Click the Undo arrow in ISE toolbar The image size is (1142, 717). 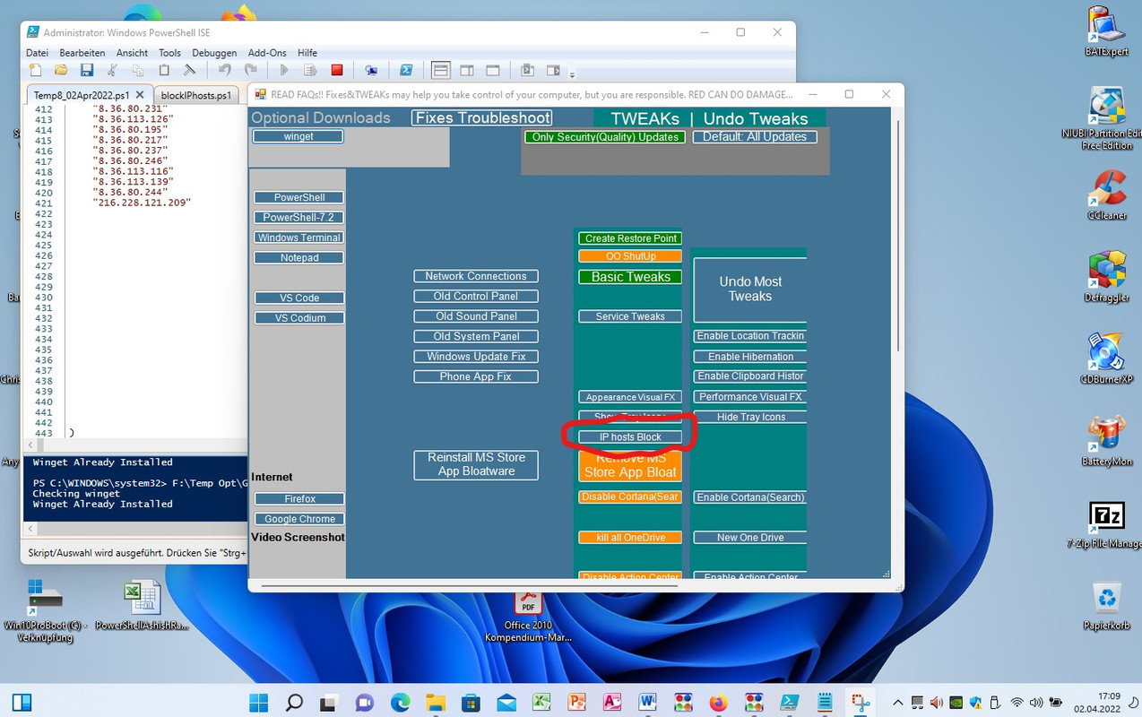(x=225, y=70)
